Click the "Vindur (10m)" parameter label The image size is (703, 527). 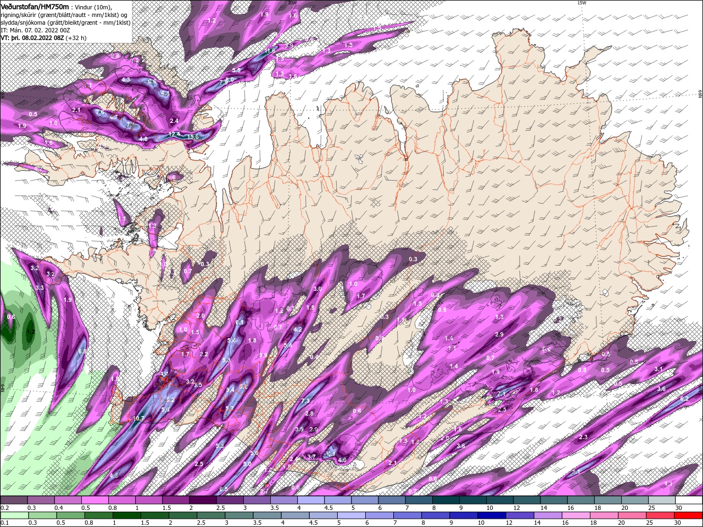[93, 7]
